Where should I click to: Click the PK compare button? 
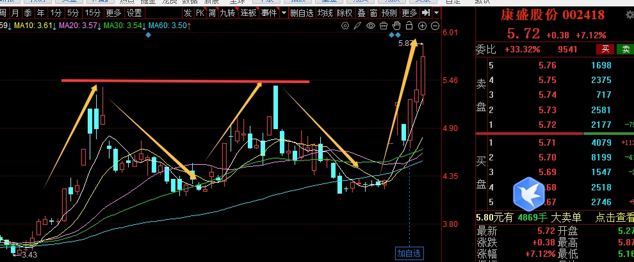[200, 13]
